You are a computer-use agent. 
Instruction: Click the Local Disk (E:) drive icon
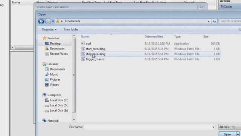coord(47,111)
